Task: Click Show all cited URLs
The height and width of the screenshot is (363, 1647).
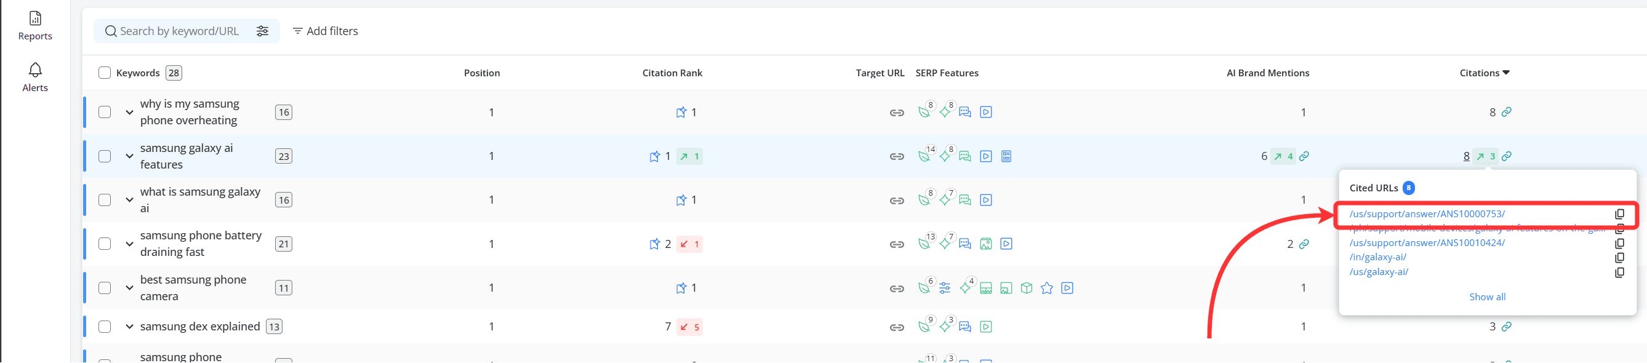Action: click(1486, 297)
